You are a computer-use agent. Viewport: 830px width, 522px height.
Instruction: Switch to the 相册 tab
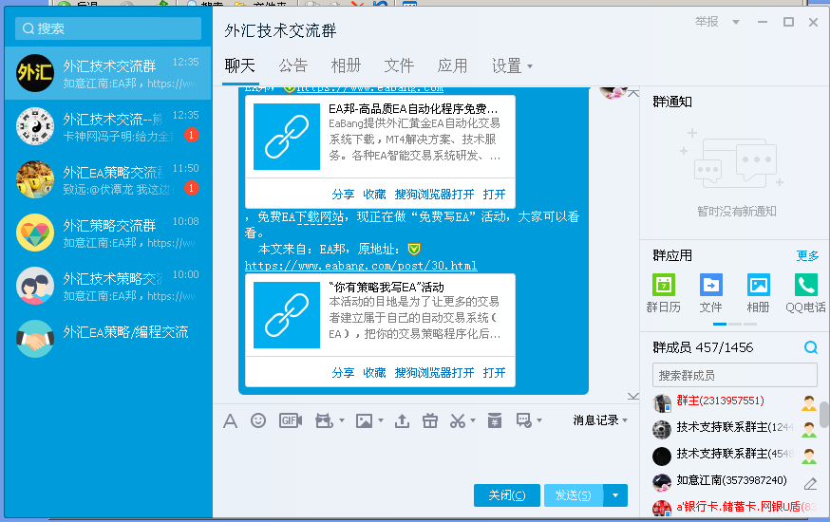click(x=346, y=66)
